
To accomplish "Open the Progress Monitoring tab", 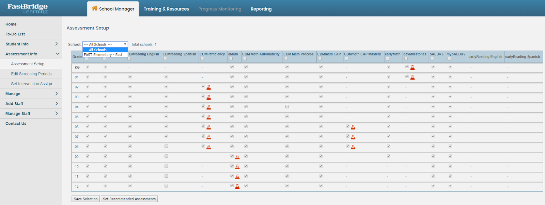I will (x=220, y=9).
